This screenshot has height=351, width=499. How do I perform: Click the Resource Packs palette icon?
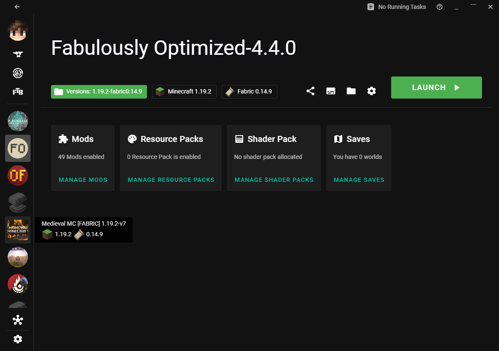[x=132, y=139]
